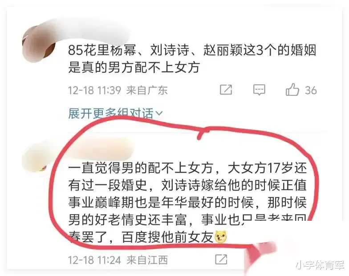Tap the doge emoji in the second comment
The width and height of the screenshot is (349, 276).
pyautogui.click(x=221, y=237)
